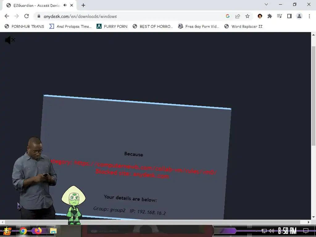316x237 pixels.
Task: Click the word 'Because' on the page
Action: [x=134, y=154]
